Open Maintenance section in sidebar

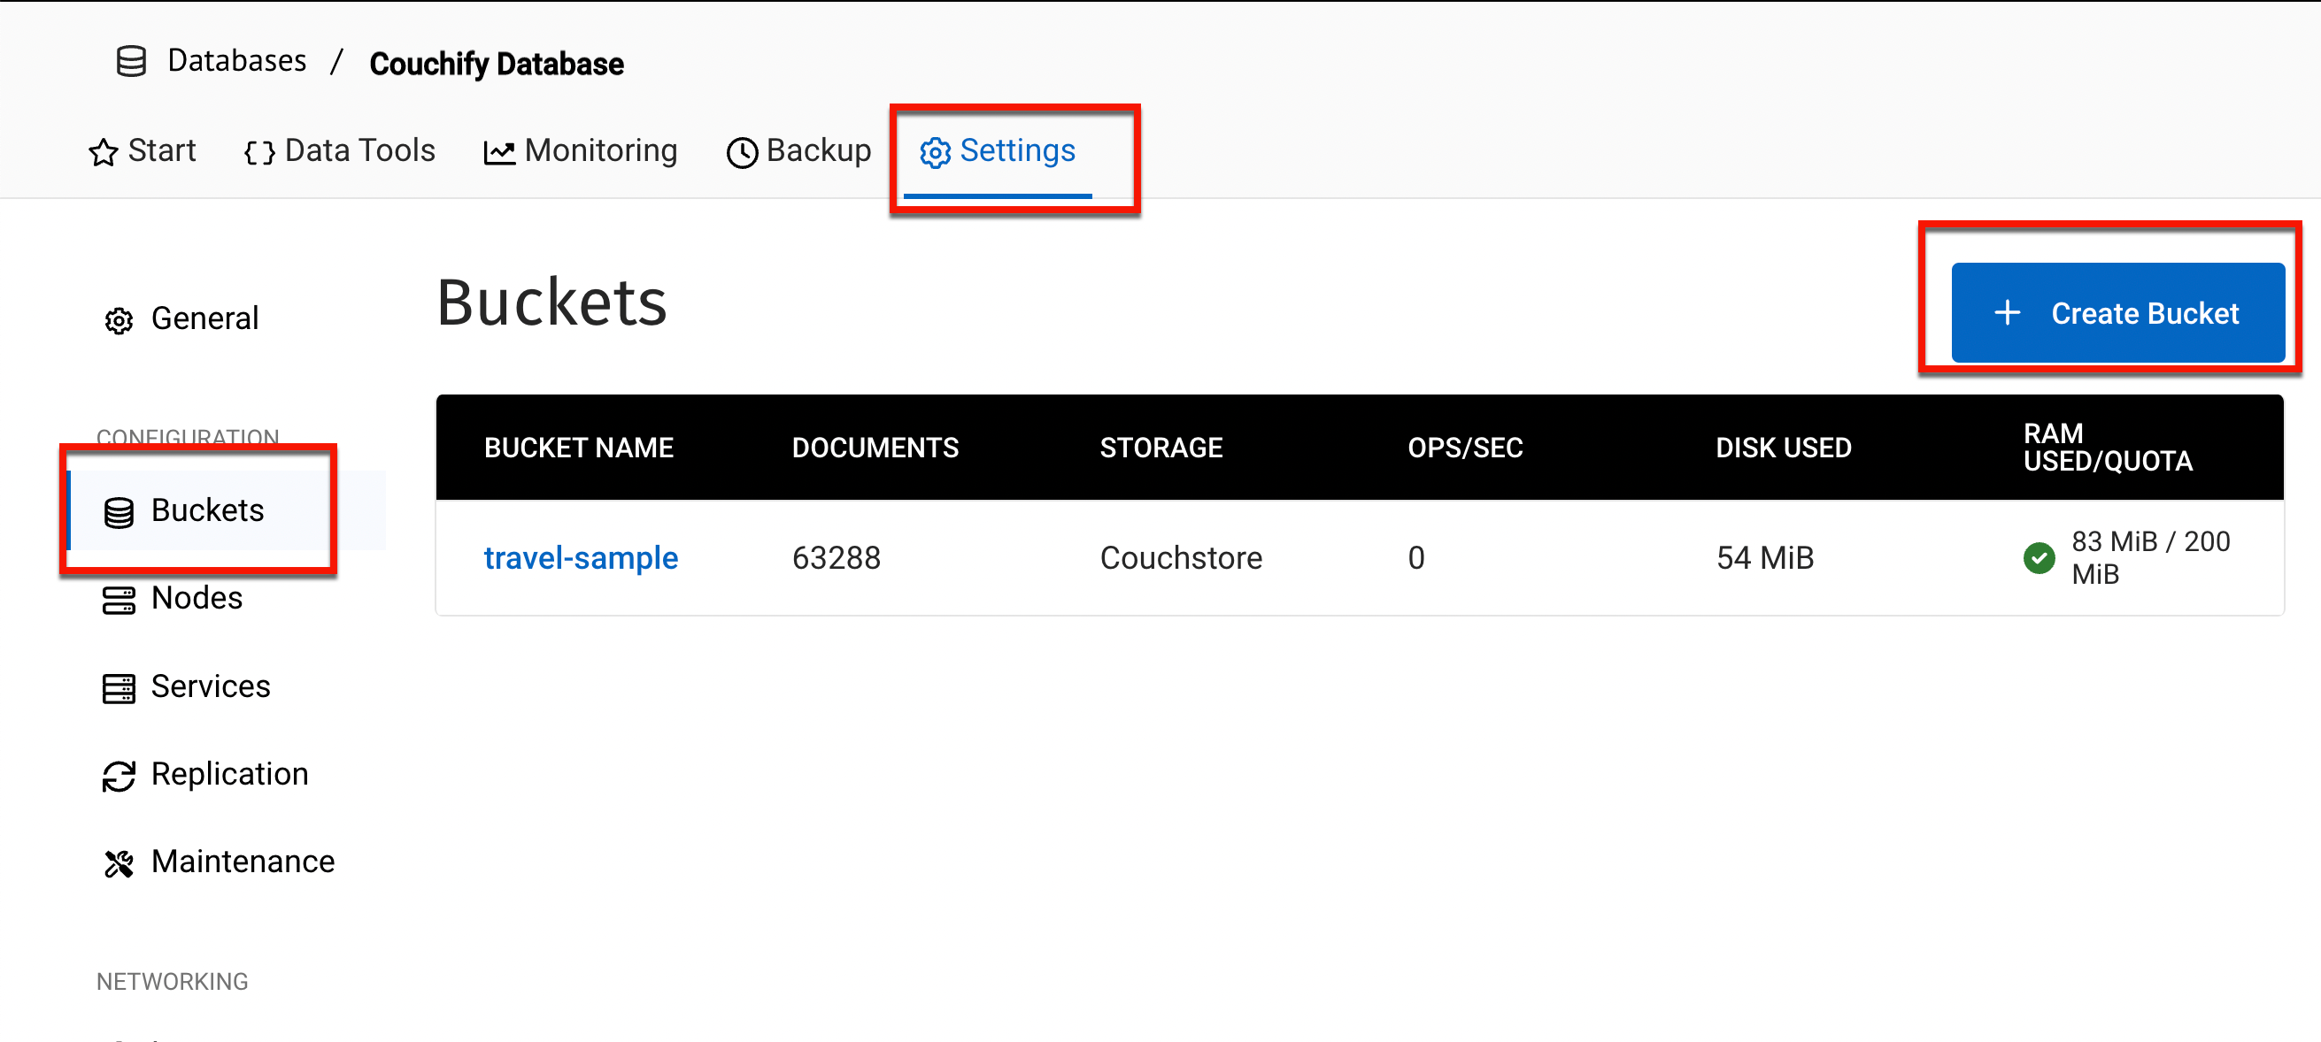(x=243, y=861)
